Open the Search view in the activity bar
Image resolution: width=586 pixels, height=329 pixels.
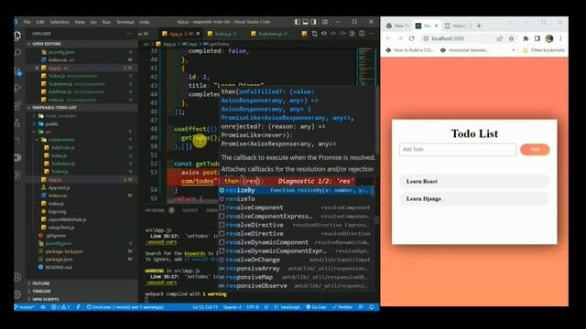pos(17,53)
